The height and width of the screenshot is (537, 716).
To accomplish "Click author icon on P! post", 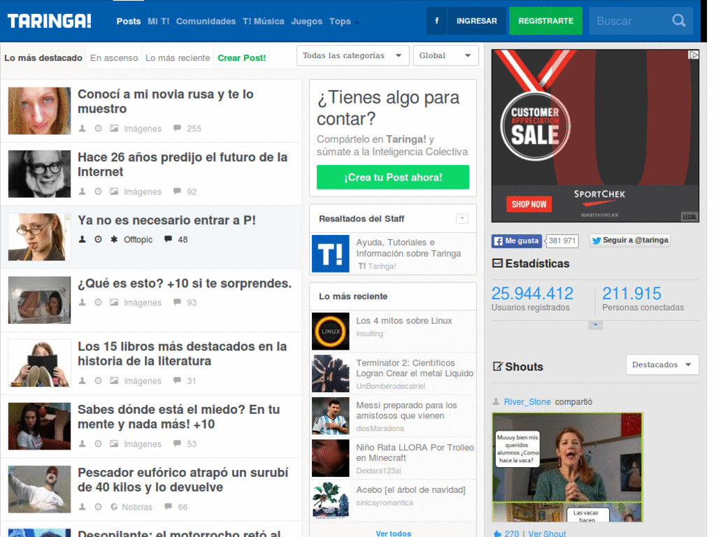I will 83,239.
